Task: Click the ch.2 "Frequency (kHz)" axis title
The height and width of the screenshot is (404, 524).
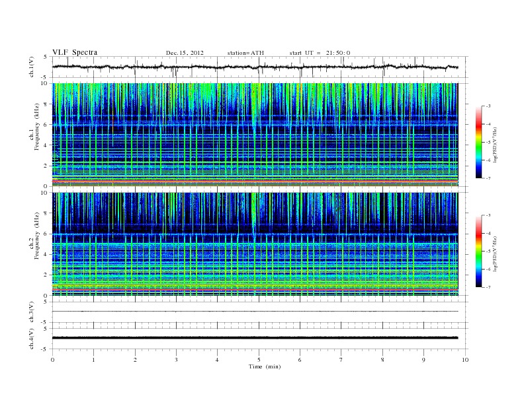Action: click(x=37, y=236)
